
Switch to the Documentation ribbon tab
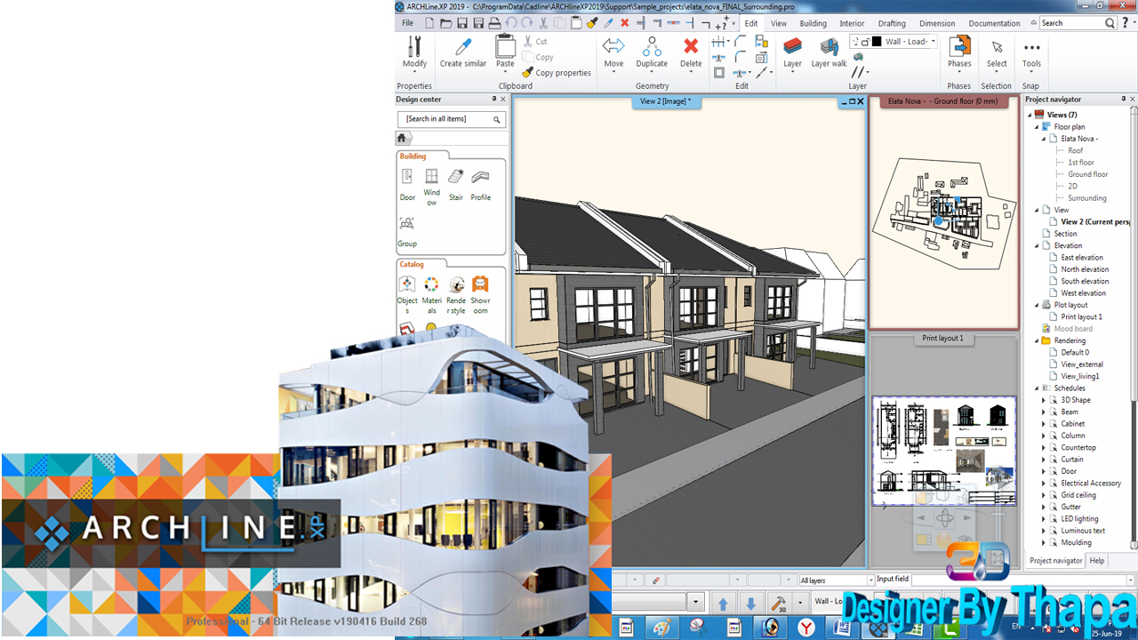(995, 23)
